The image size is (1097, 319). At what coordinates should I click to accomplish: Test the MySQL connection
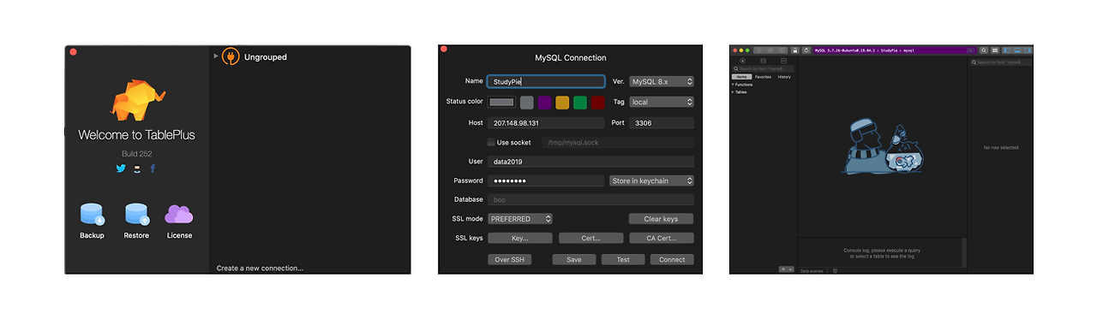pos(623,259)
